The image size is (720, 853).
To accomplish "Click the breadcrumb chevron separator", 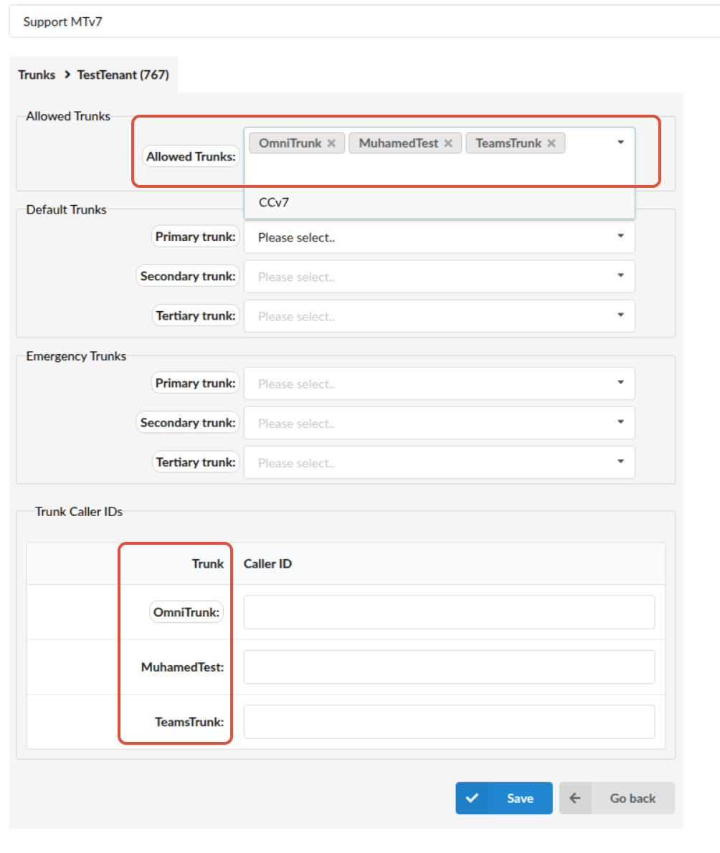I will point(67,75).
